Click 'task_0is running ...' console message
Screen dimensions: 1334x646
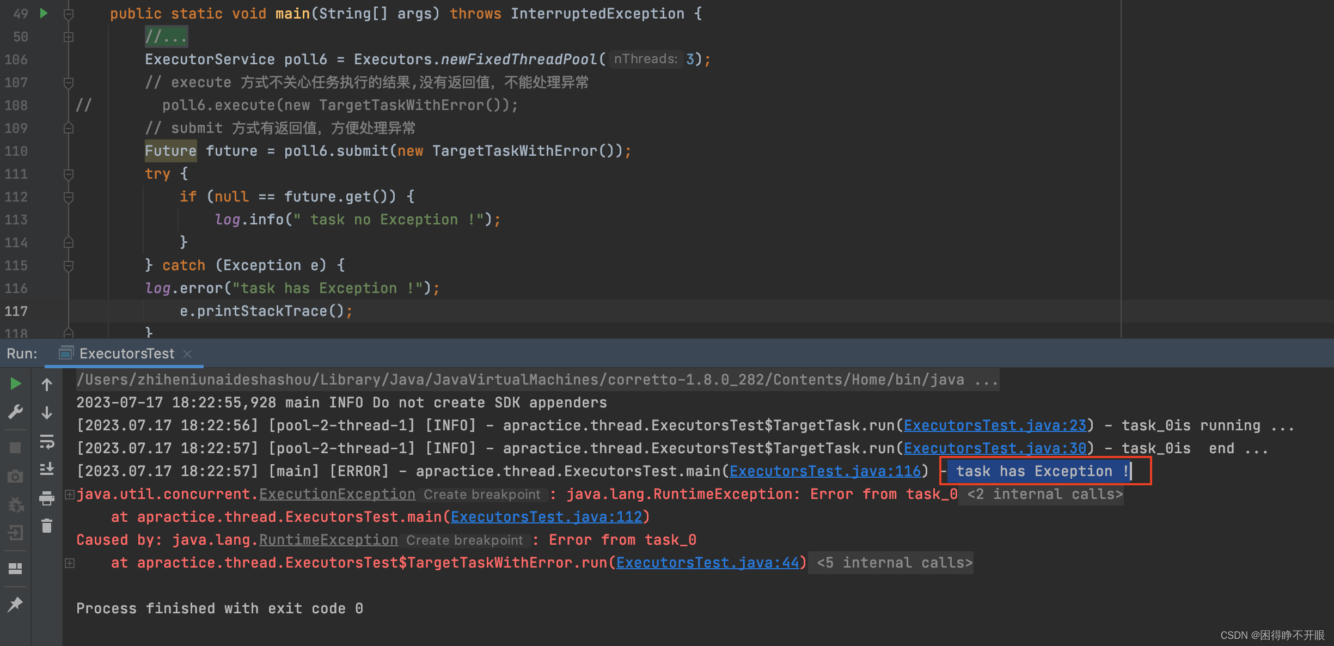tap(1208, 425)
